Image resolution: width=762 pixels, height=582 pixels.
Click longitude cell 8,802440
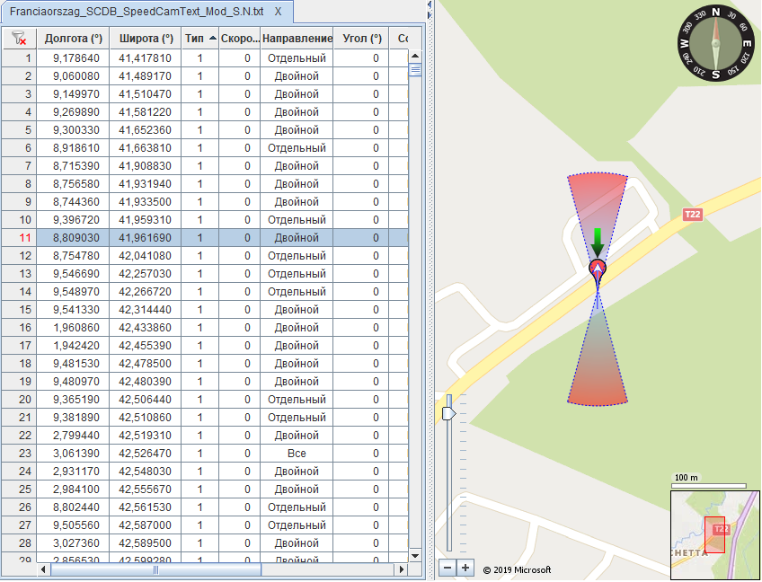(73, 507)
